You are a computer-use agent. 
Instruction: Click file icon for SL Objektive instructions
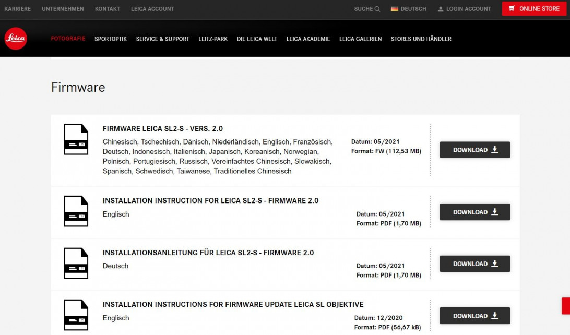click(76, 315)
